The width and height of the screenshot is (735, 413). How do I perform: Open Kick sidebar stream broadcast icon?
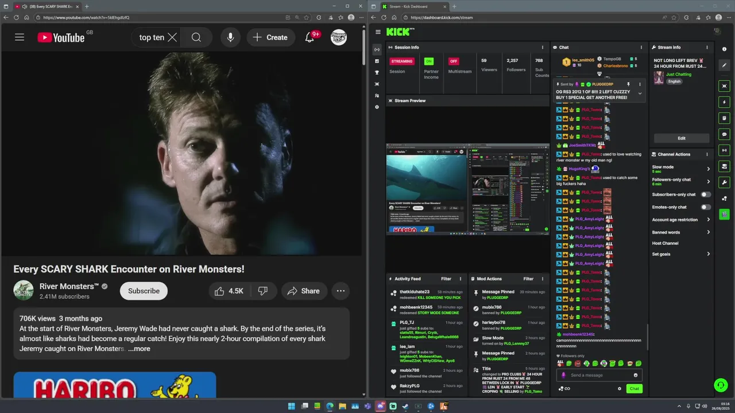pyautogui.click(x=377, y=49)
